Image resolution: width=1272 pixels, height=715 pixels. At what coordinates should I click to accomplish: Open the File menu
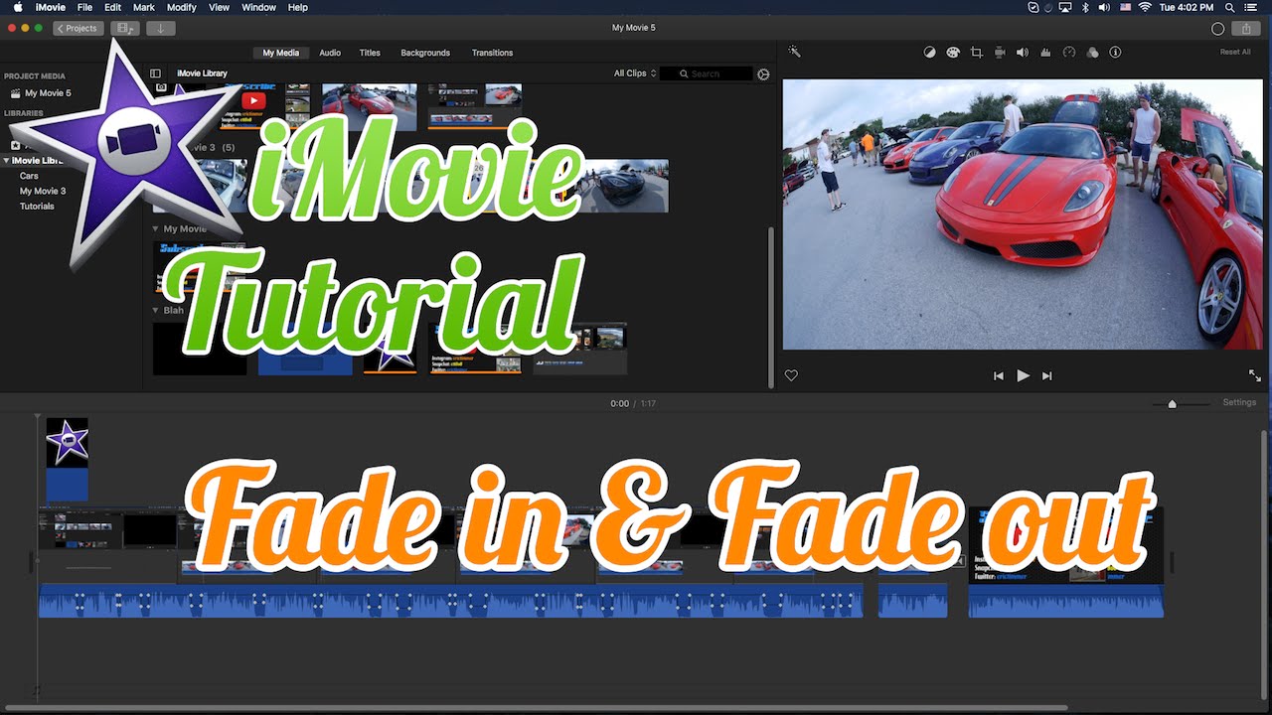point(85,7)
